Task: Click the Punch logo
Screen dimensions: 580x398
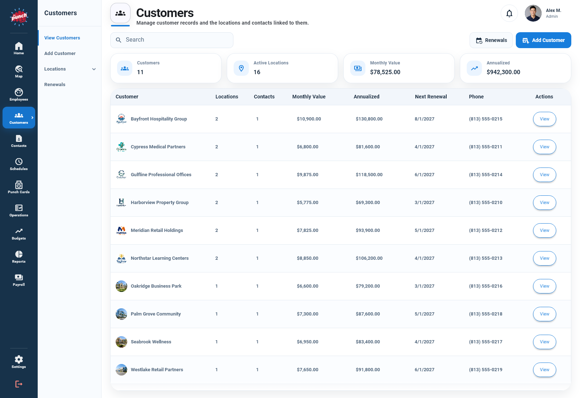Action: (x=19, y=17)
